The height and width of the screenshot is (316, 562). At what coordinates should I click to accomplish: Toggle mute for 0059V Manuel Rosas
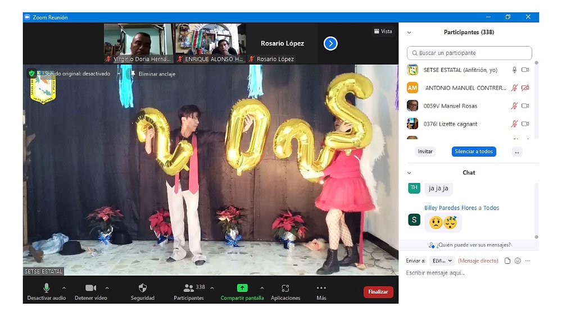[x=514, y=106]
